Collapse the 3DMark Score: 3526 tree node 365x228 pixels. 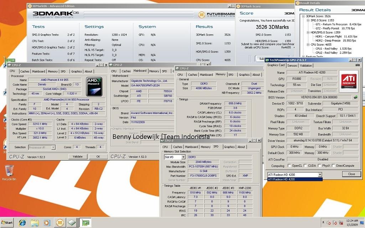click(x=303, y=16)
